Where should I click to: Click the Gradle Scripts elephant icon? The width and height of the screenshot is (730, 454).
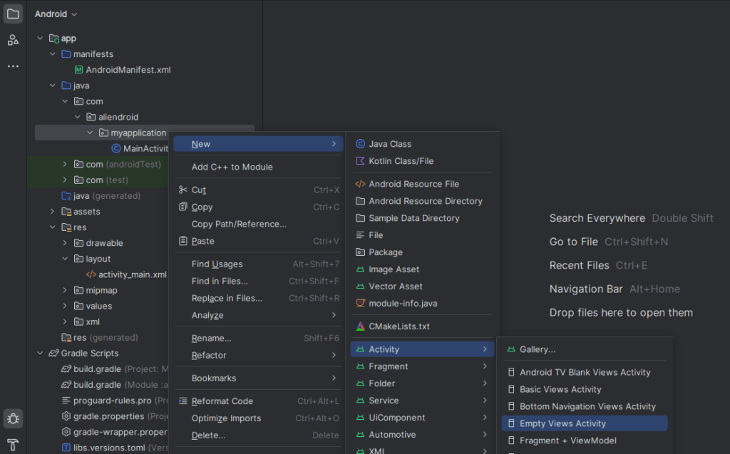click(54, 354)
